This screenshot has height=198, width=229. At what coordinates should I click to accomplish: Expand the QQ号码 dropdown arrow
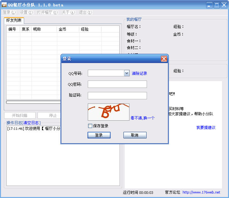point(127,73)
